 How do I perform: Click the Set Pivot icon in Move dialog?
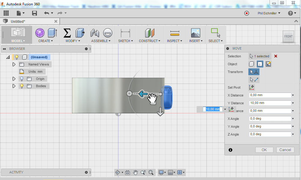click(252, 87)
